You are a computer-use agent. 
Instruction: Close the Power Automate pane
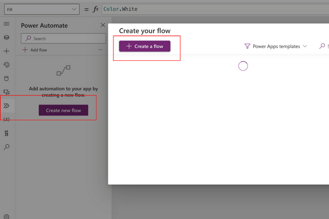103,25
